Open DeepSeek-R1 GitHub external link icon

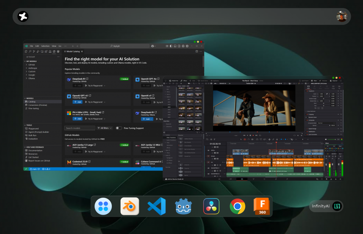click(87, 78)
